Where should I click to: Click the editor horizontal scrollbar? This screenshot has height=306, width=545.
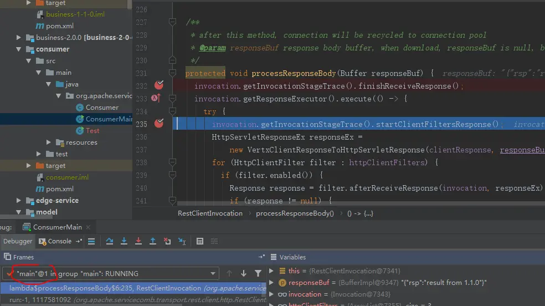click(x=360, y=204)
